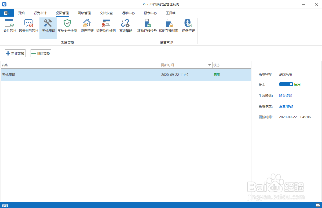Click the 2020-09-22 11:49:06 update time value
The width and height of the screenshot is (322, 208).
point(295,117)
